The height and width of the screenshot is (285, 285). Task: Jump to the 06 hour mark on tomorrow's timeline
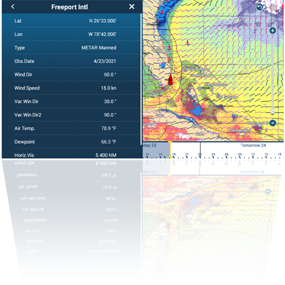[x=226, y=154]
